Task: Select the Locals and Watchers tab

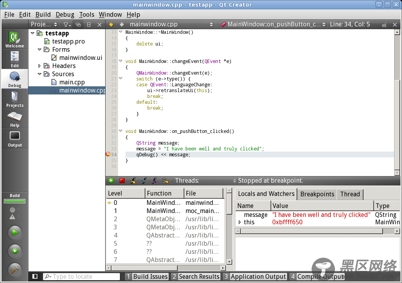Action: [266, 194]
